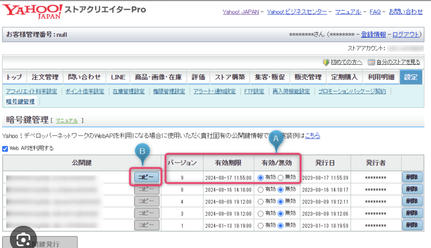
Task: Open the お問い合わせ link
Action: tap(406, 12)
